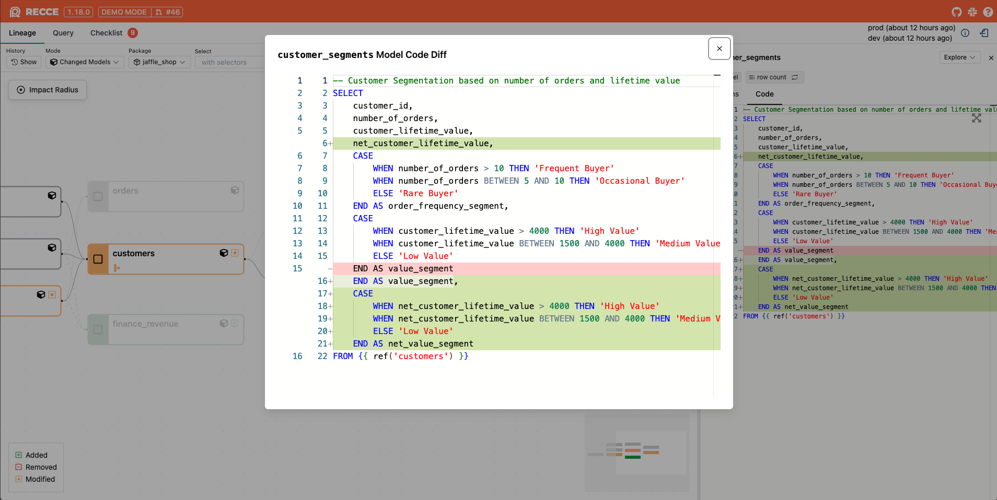Check the orders node checkbox
This screenshot has width=997, height=500.
click(x=98, y=196)
